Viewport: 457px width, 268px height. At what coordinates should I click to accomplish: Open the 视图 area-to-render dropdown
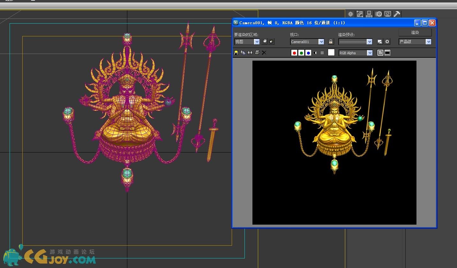point(247,41)
